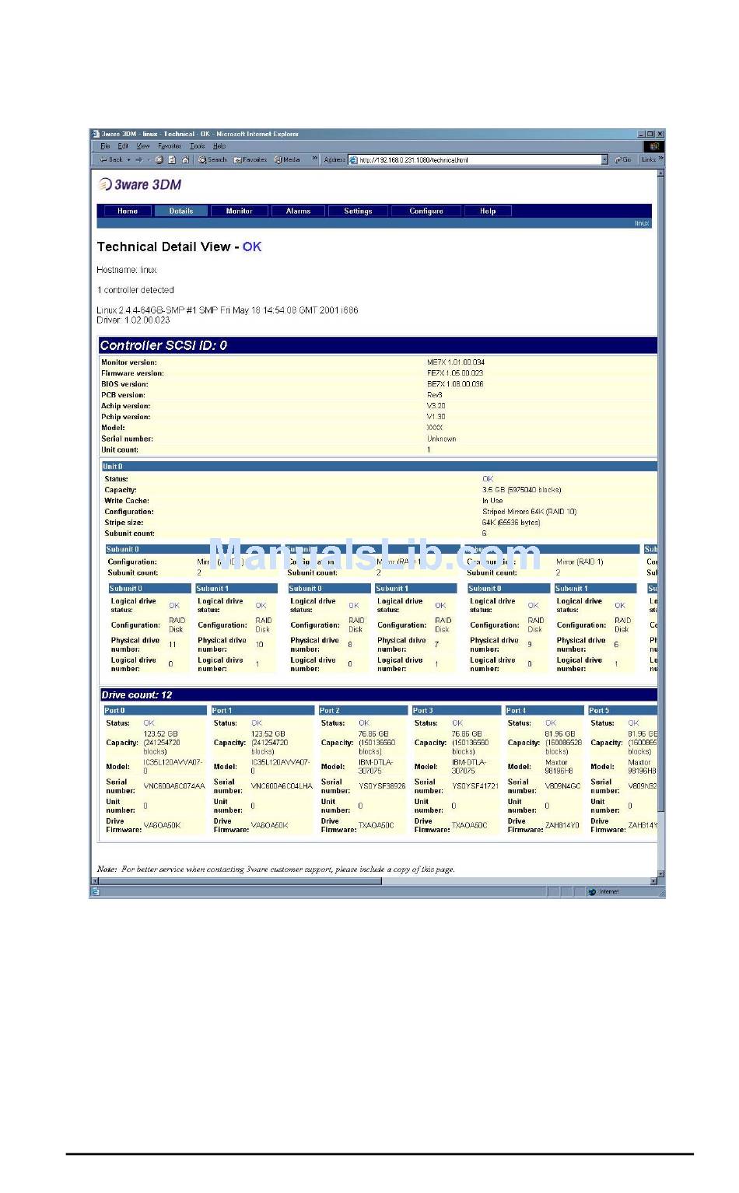Click serial number VNC600A6C074AA
Viewport: 739px width, 1193px height.
[x=174, y=786]
